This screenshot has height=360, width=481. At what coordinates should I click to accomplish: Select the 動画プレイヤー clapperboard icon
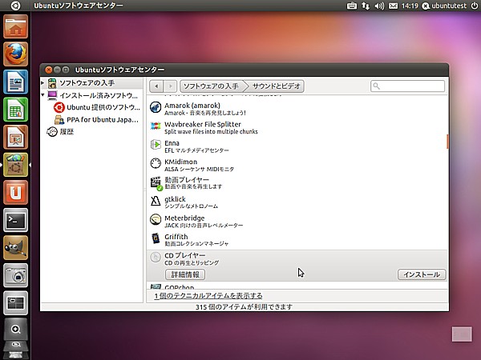click(x=156, y=182)
